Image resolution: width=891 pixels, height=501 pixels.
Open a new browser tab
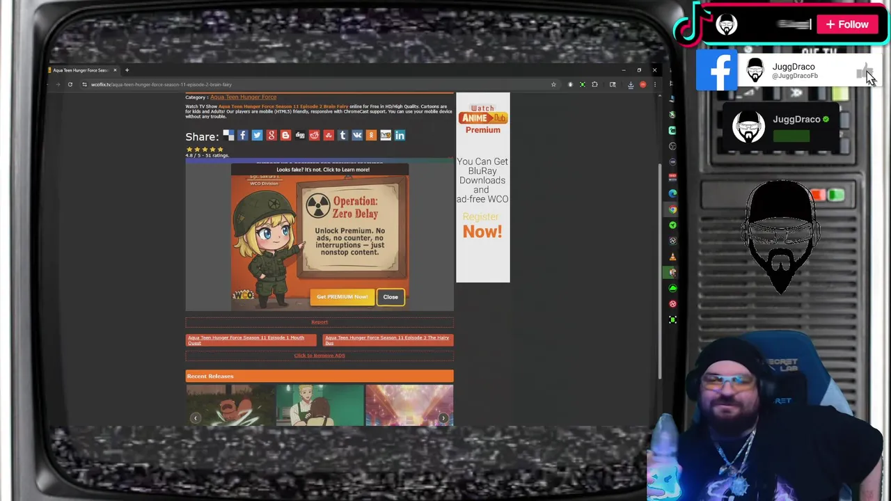(x=127, y=70)
